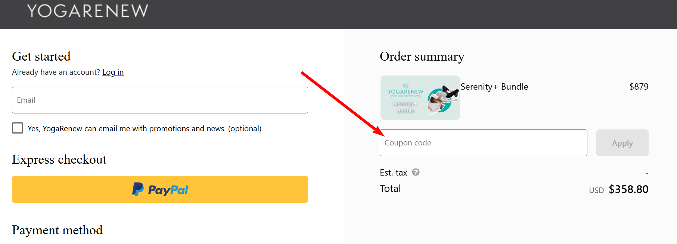Screen dimensions: 677x244
Task: Click the $879 bundle price
Action: [x=639, y=86]
